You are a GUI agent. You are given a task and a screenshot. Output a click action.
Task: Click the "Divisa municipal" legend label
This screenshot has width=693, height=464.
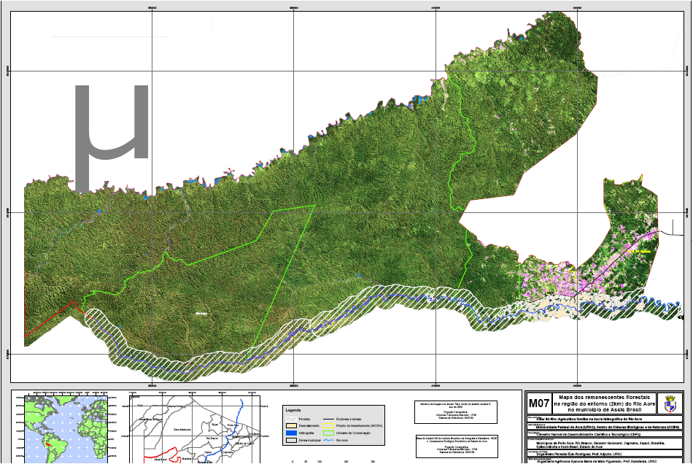309,440
